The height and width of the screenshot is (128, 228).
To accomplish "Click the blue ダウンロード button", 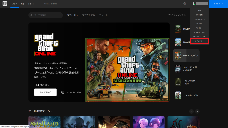I will pyautogui.click(x=218, y=4).
